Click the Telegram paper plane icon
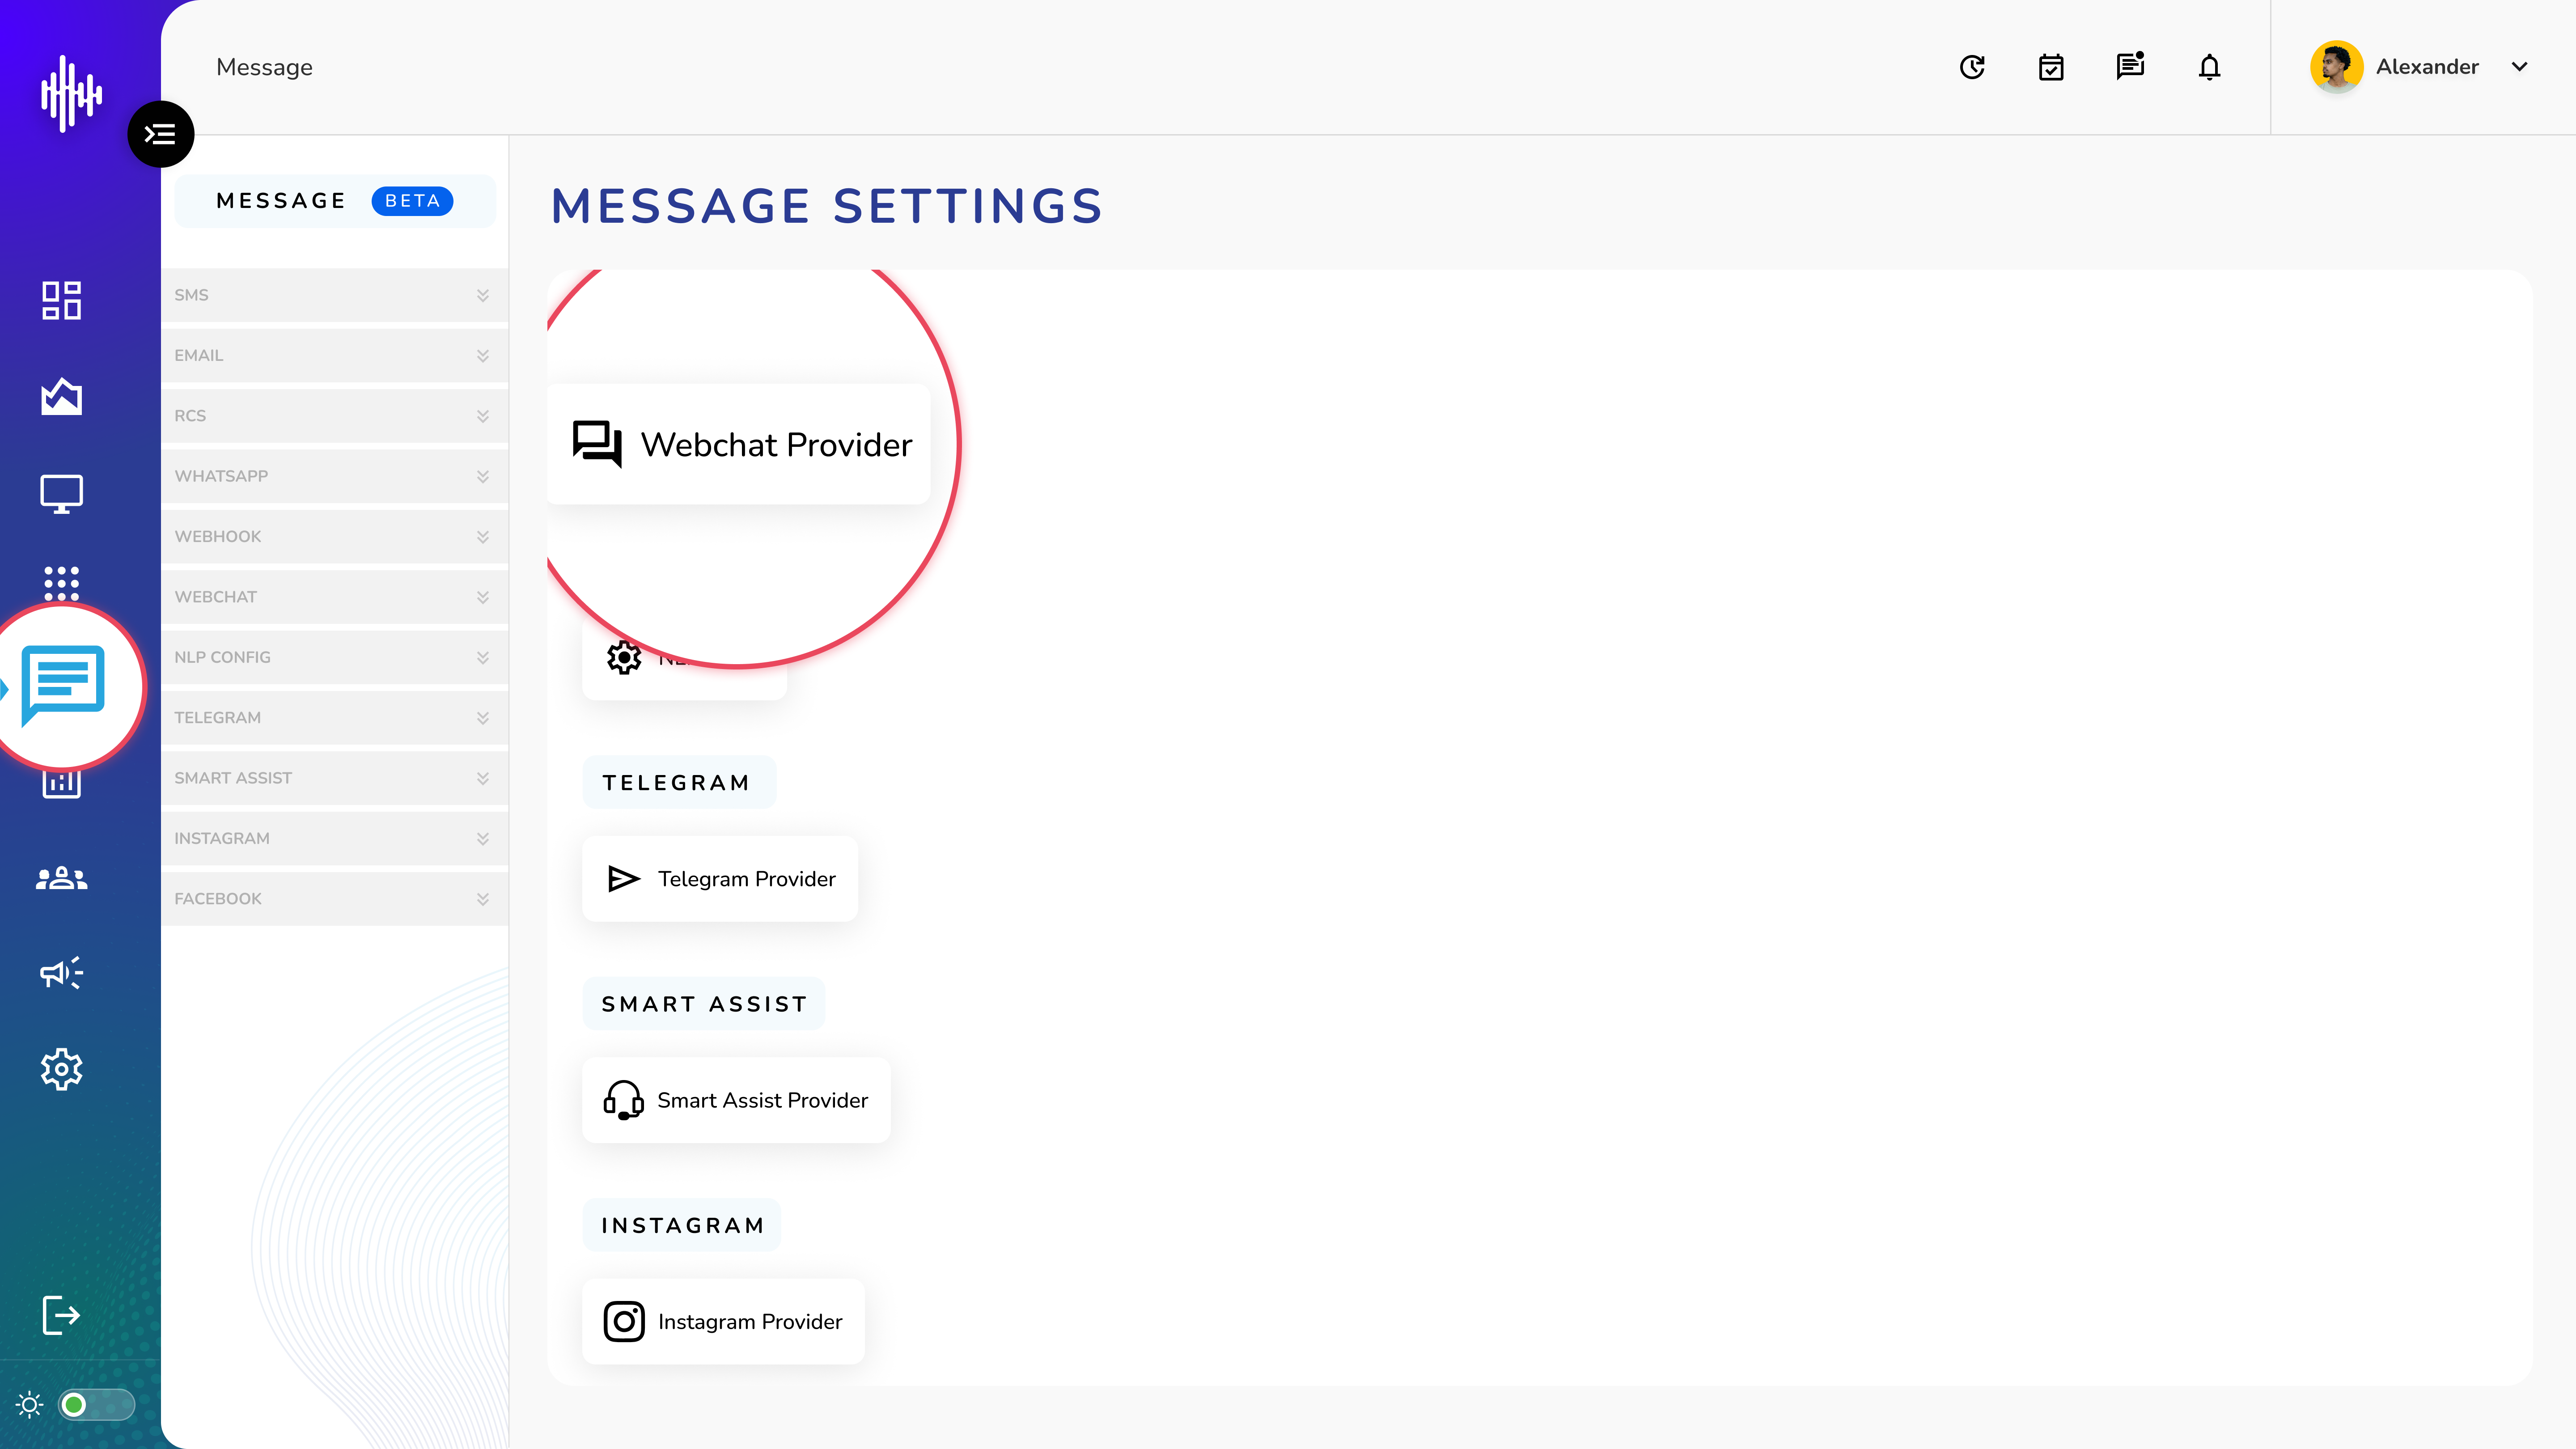The height and width of the screenshot is (1449, 2576). [x=623, y=879]
